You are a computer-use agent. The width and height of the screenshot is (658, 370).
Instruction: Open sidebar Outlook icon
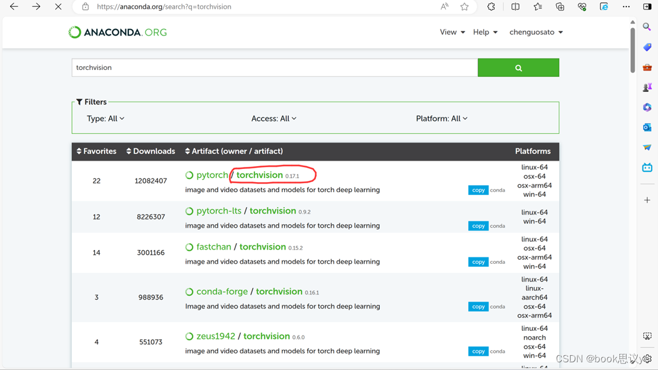pos(647,127)
